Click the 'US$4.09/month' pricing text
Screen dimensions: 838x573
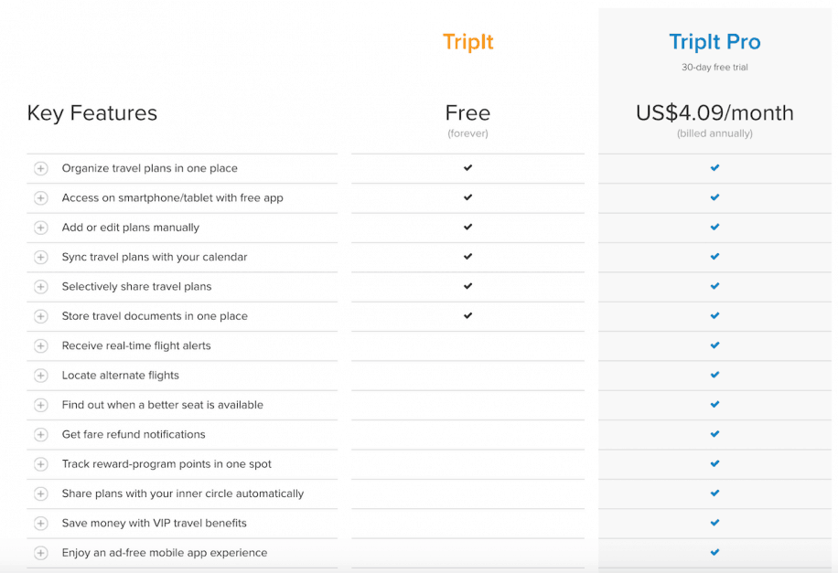714,113
